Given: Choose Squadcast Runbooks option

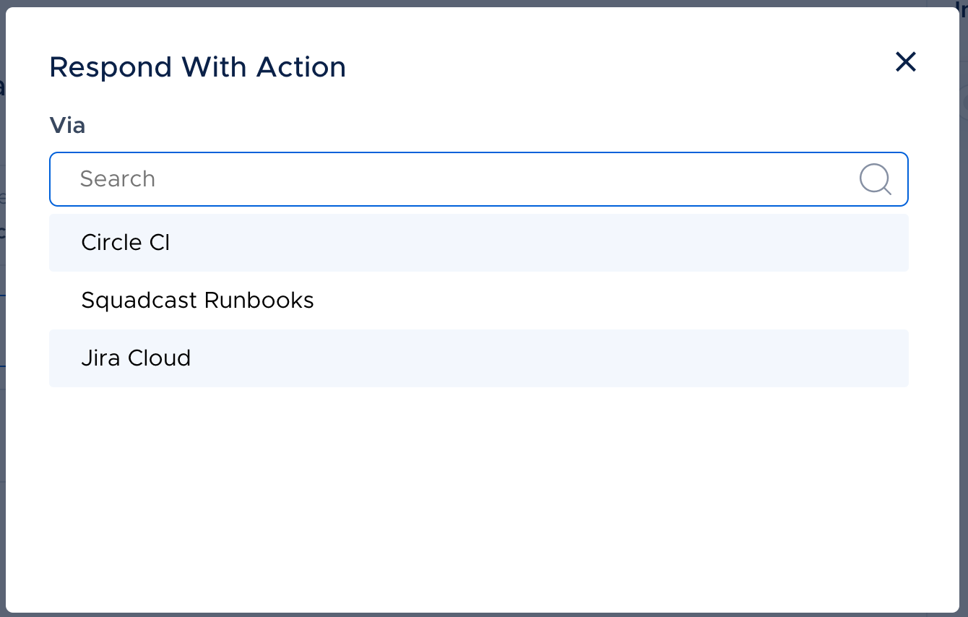Looking at the screenshot, I should (478, 301).
